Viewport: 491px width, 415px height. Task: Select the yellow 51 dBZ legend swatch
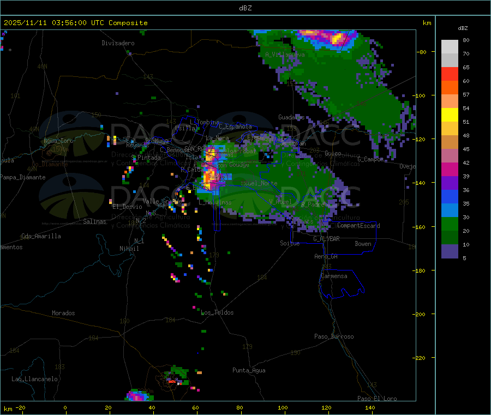pos(450,115)
